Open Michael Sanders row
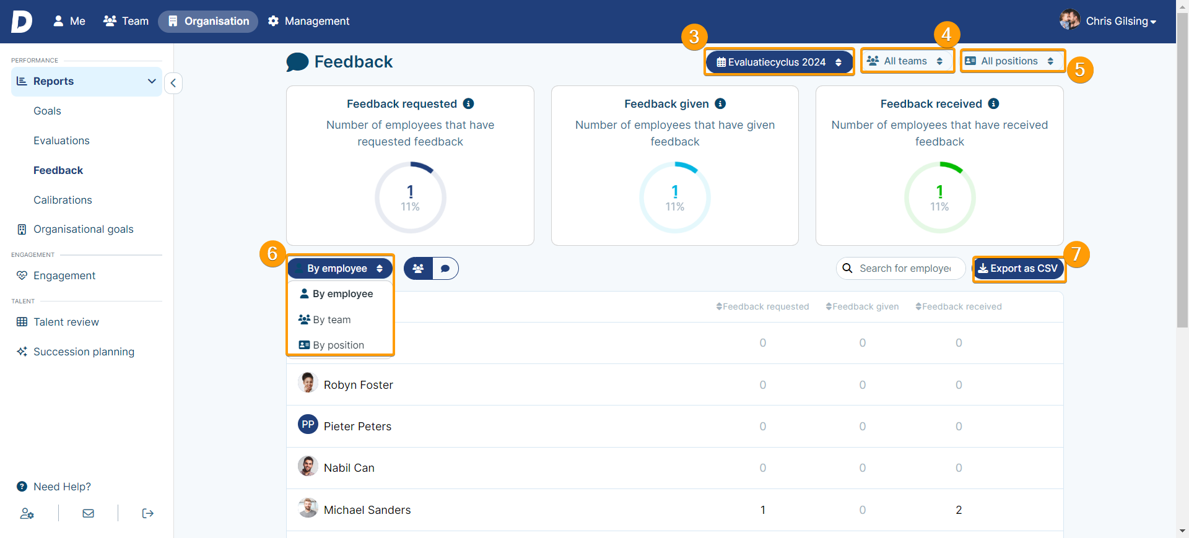Screen dimensions: 1189x538 674,510
